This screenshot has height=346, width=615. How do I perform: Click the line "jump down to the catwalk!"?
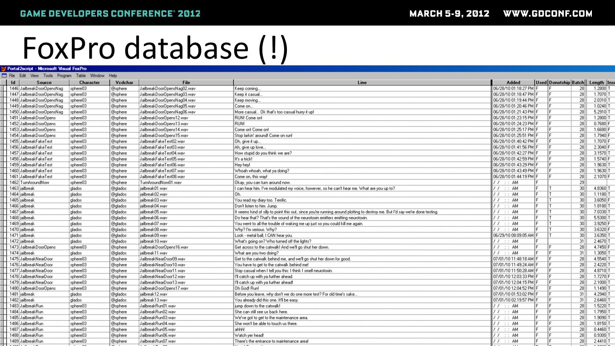coord(257,306)
